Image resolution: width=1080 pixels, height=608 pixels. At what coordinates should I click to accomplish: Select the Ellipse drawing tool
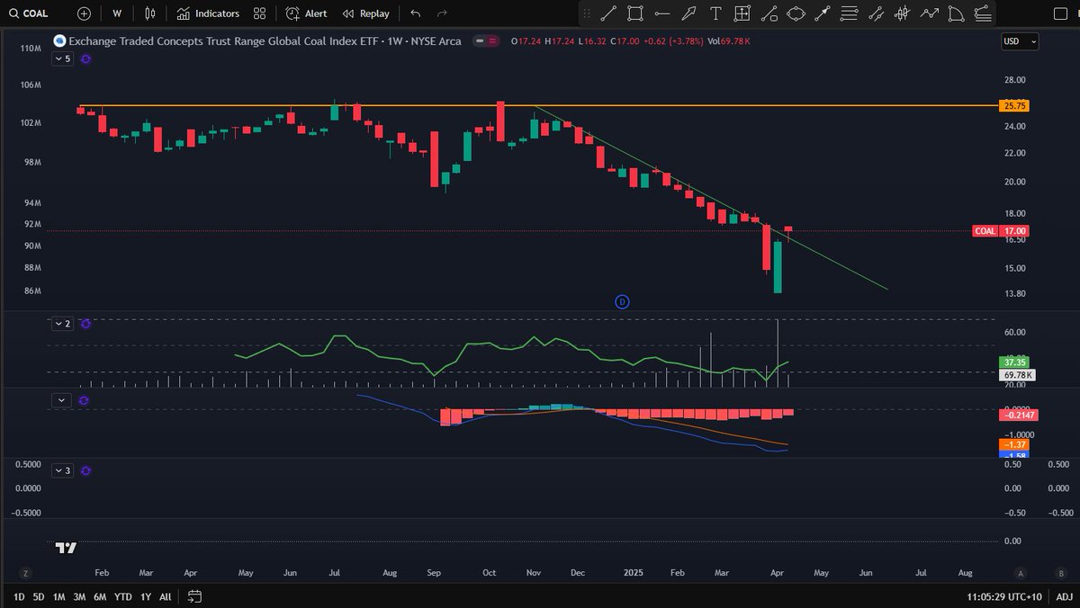(796, 13)
